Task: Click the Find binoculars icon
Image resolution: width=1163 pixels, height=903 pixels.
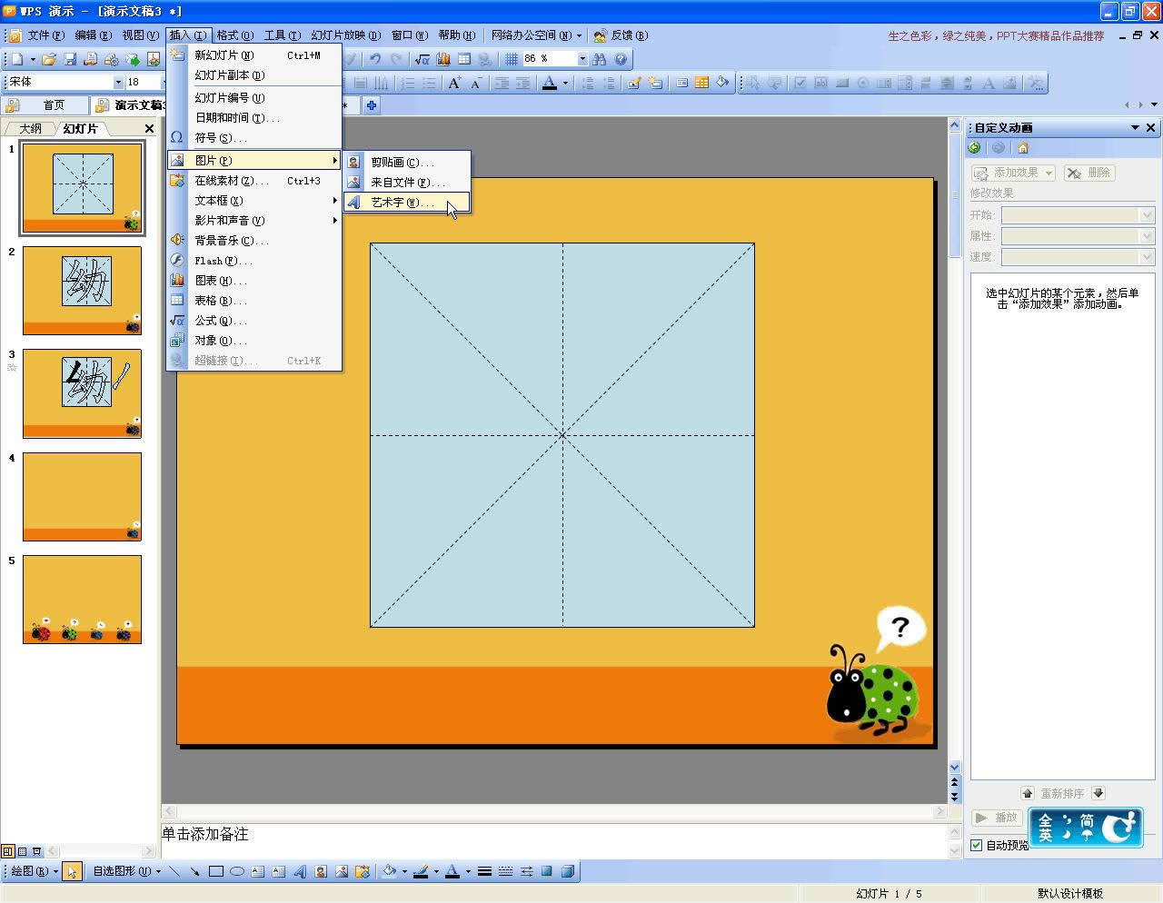Action: [600, 59]
